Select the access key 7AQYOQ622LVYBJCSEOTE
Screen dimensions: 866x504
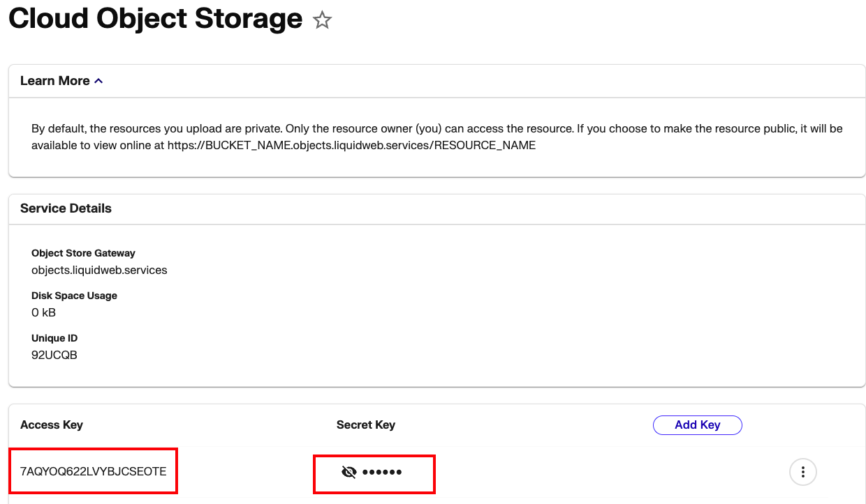(94, 472)
